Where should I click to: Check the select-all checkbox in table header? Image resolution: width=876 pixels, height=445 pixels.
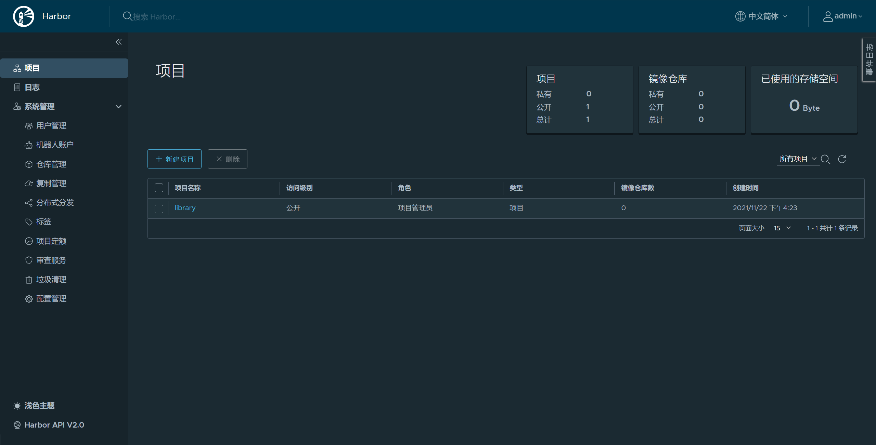coord(159,188)
